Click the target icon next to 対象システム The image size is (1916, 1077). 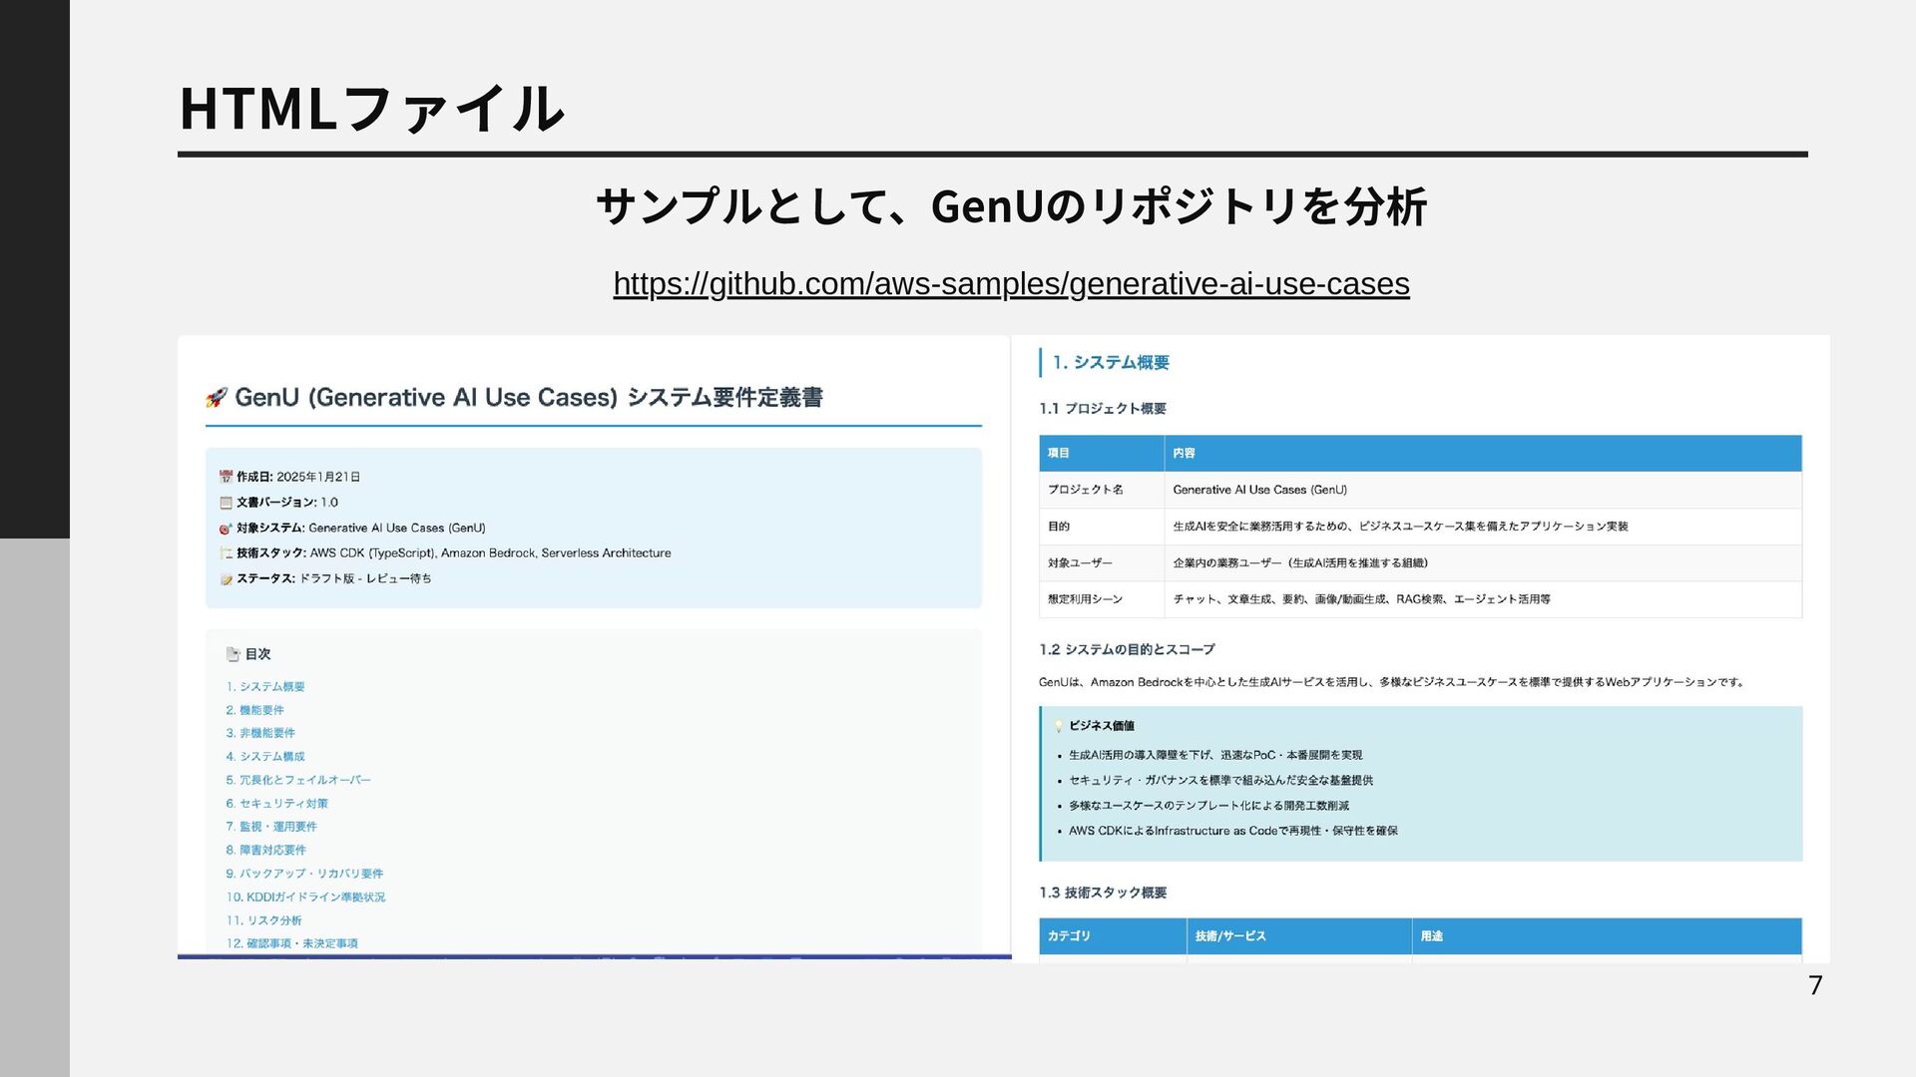226,529
